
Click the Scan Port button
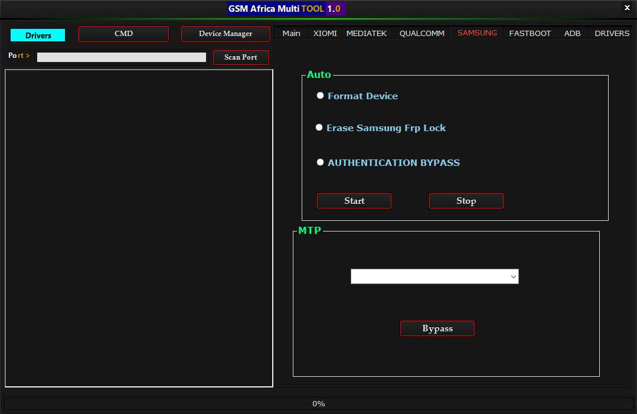pos(241,57)
